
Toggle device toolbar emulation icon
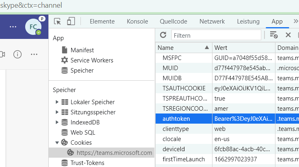(x=71, y=21)
